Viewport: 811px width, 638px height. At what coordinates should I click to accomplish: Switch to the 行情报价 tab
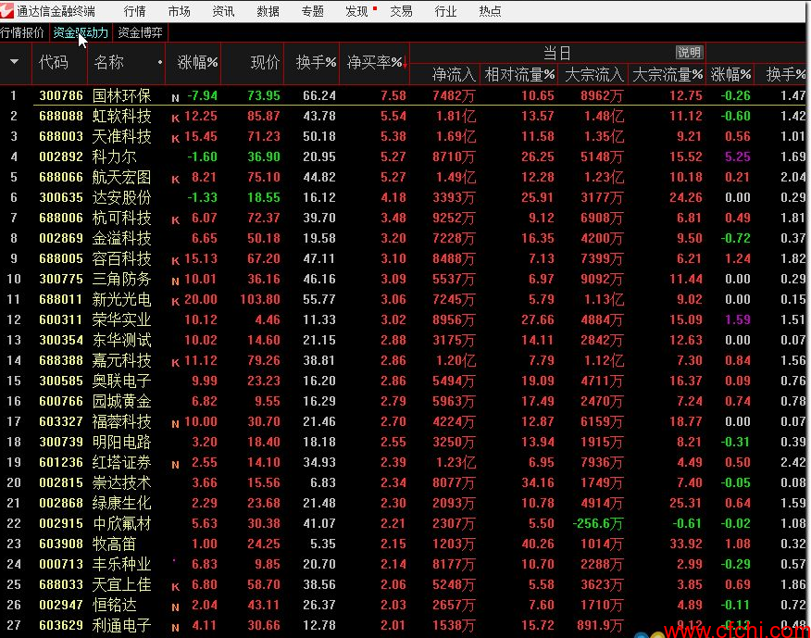[x=22, y=32]
